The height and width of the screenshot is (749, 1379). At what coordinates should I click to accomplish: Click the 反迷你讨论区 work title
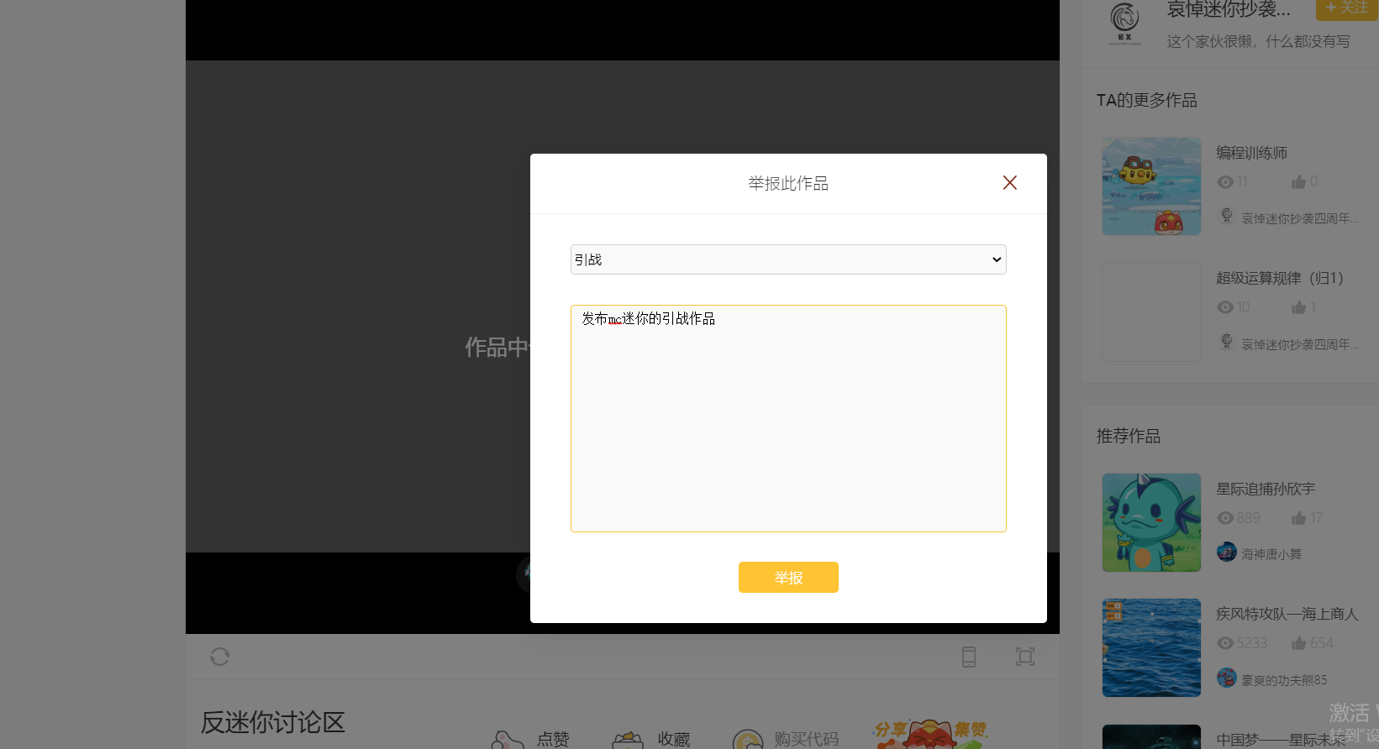[273, 722]
